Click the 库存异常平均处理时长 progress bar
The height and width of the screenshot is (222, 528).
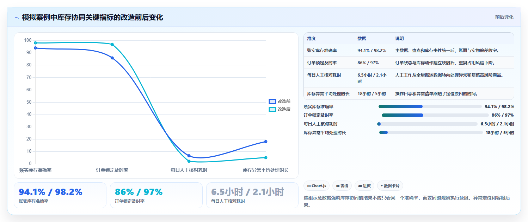click(x=431, y=132)
